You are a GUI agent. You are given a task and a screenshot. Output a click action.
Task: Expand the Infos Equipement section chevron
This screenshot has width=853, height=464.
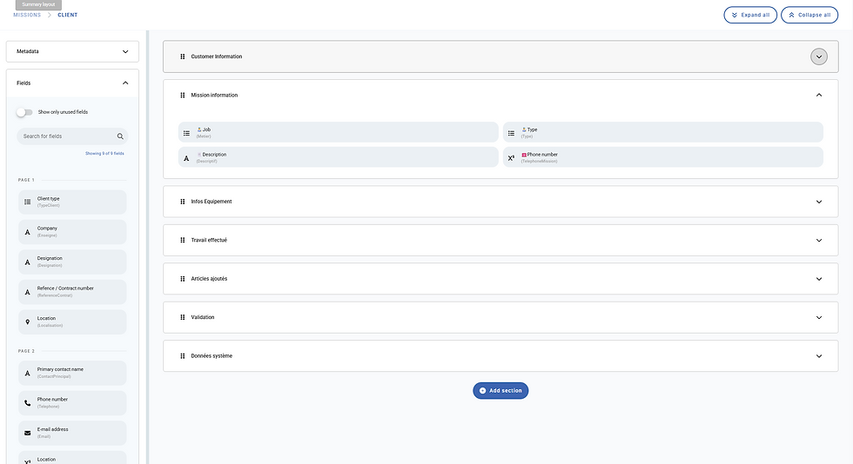click(819, 202)
